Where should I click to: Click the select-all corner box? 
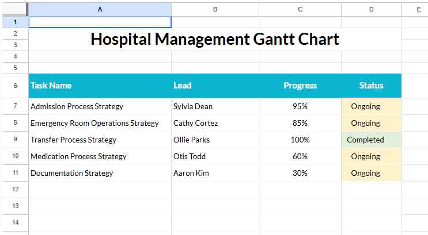14,9
